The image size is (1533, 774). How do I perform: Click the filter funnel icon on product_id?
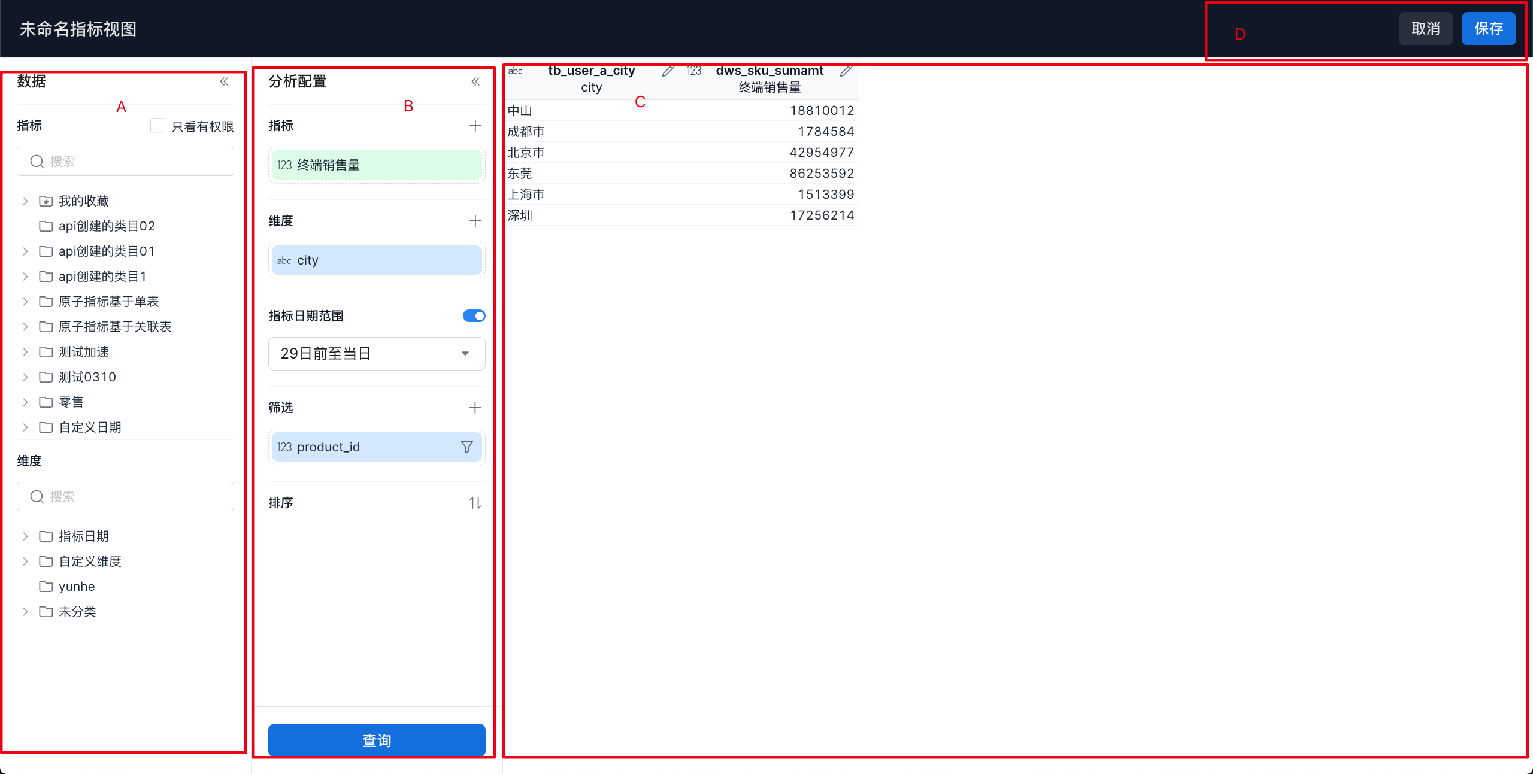click(x=467, y=447)
